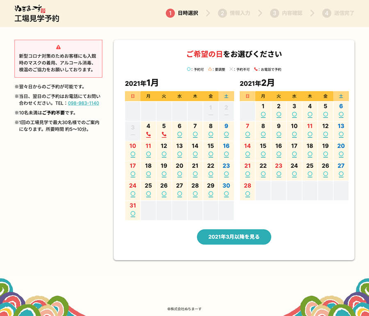Select February 23 on the calendar
The image size is (369, 316).
(279, 169)
